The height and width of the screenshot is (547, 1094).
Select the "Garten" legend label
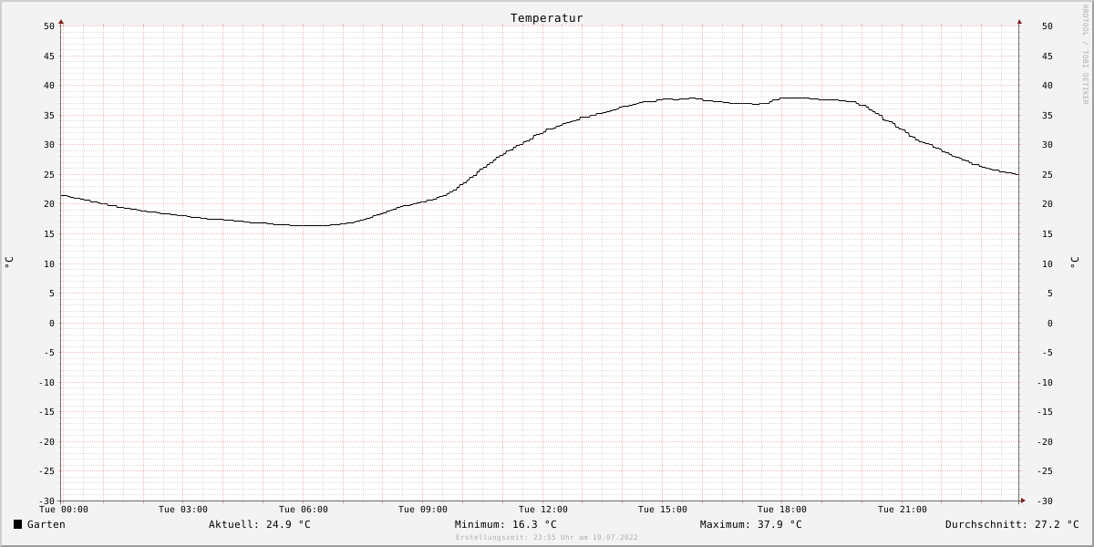click(46, 524)
